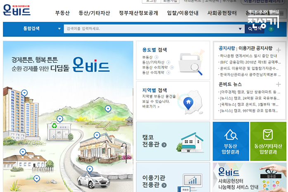Click map pin above the low house
The width and height of the screenshot is (288, 192).
tap(23, 152)
